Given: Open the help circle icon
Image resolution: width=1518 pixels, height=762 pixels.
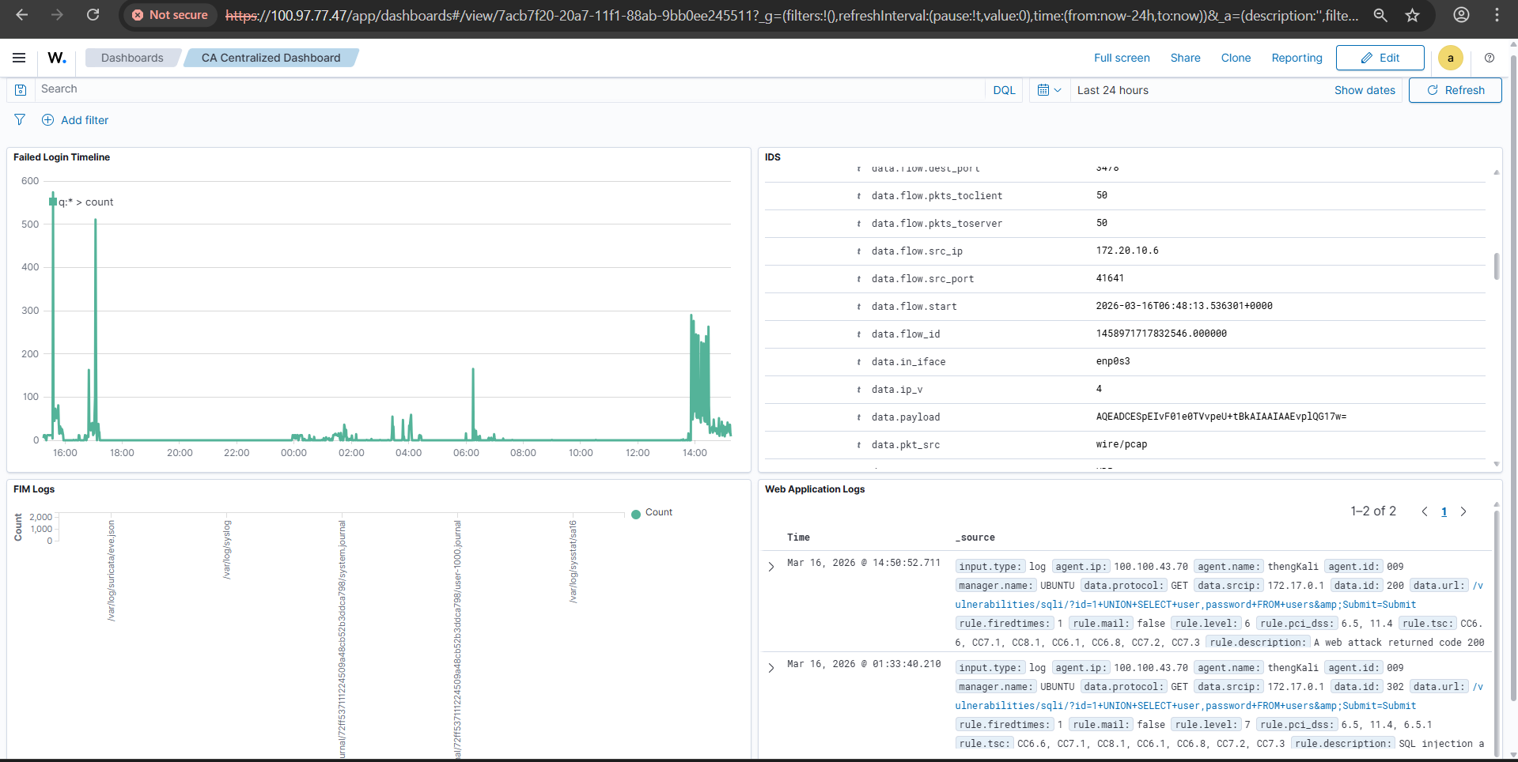Looking at the screenshot, I should coord(1490,58).
